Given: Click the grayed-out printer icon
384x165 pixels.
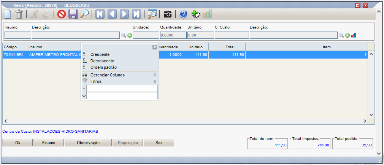Looking at the screenshot, I should coord(46,14).
